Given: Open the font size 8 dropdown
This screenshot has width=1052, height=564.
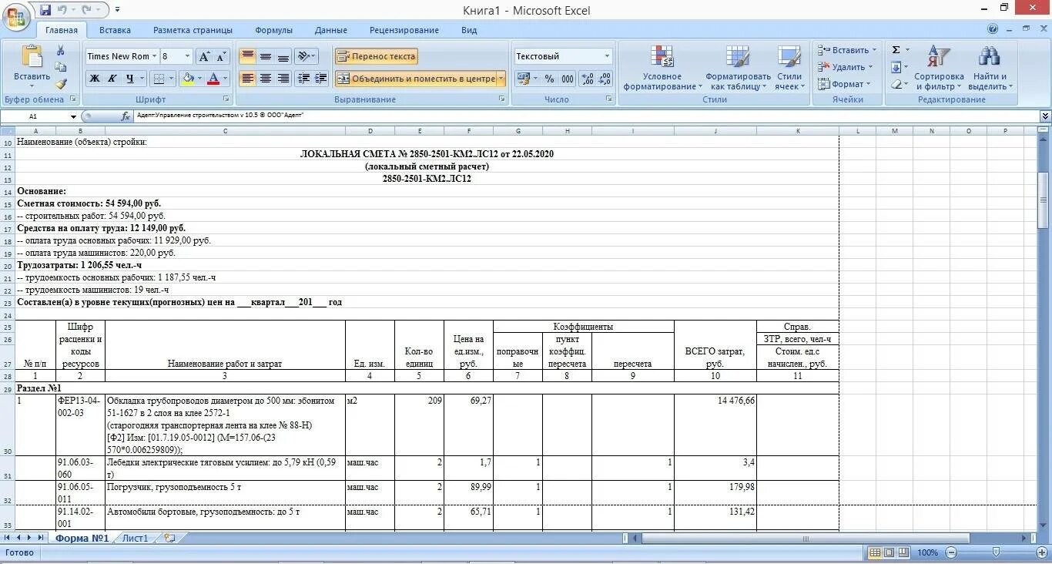Looking at the screenshot, I should pyautogui.click(x=187, y=56).
